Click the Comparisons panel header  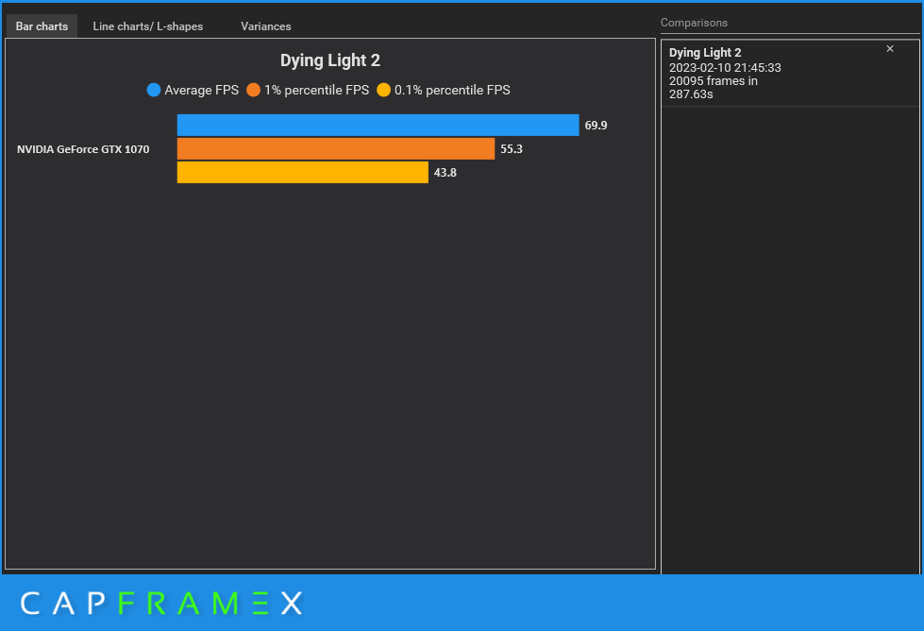pyautogui.click(x=694, y=23)
